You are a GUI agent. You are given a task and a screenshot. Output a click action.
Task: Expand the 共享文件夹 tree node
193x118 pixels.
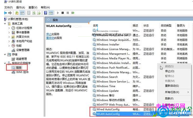click(x=9, y=37)
